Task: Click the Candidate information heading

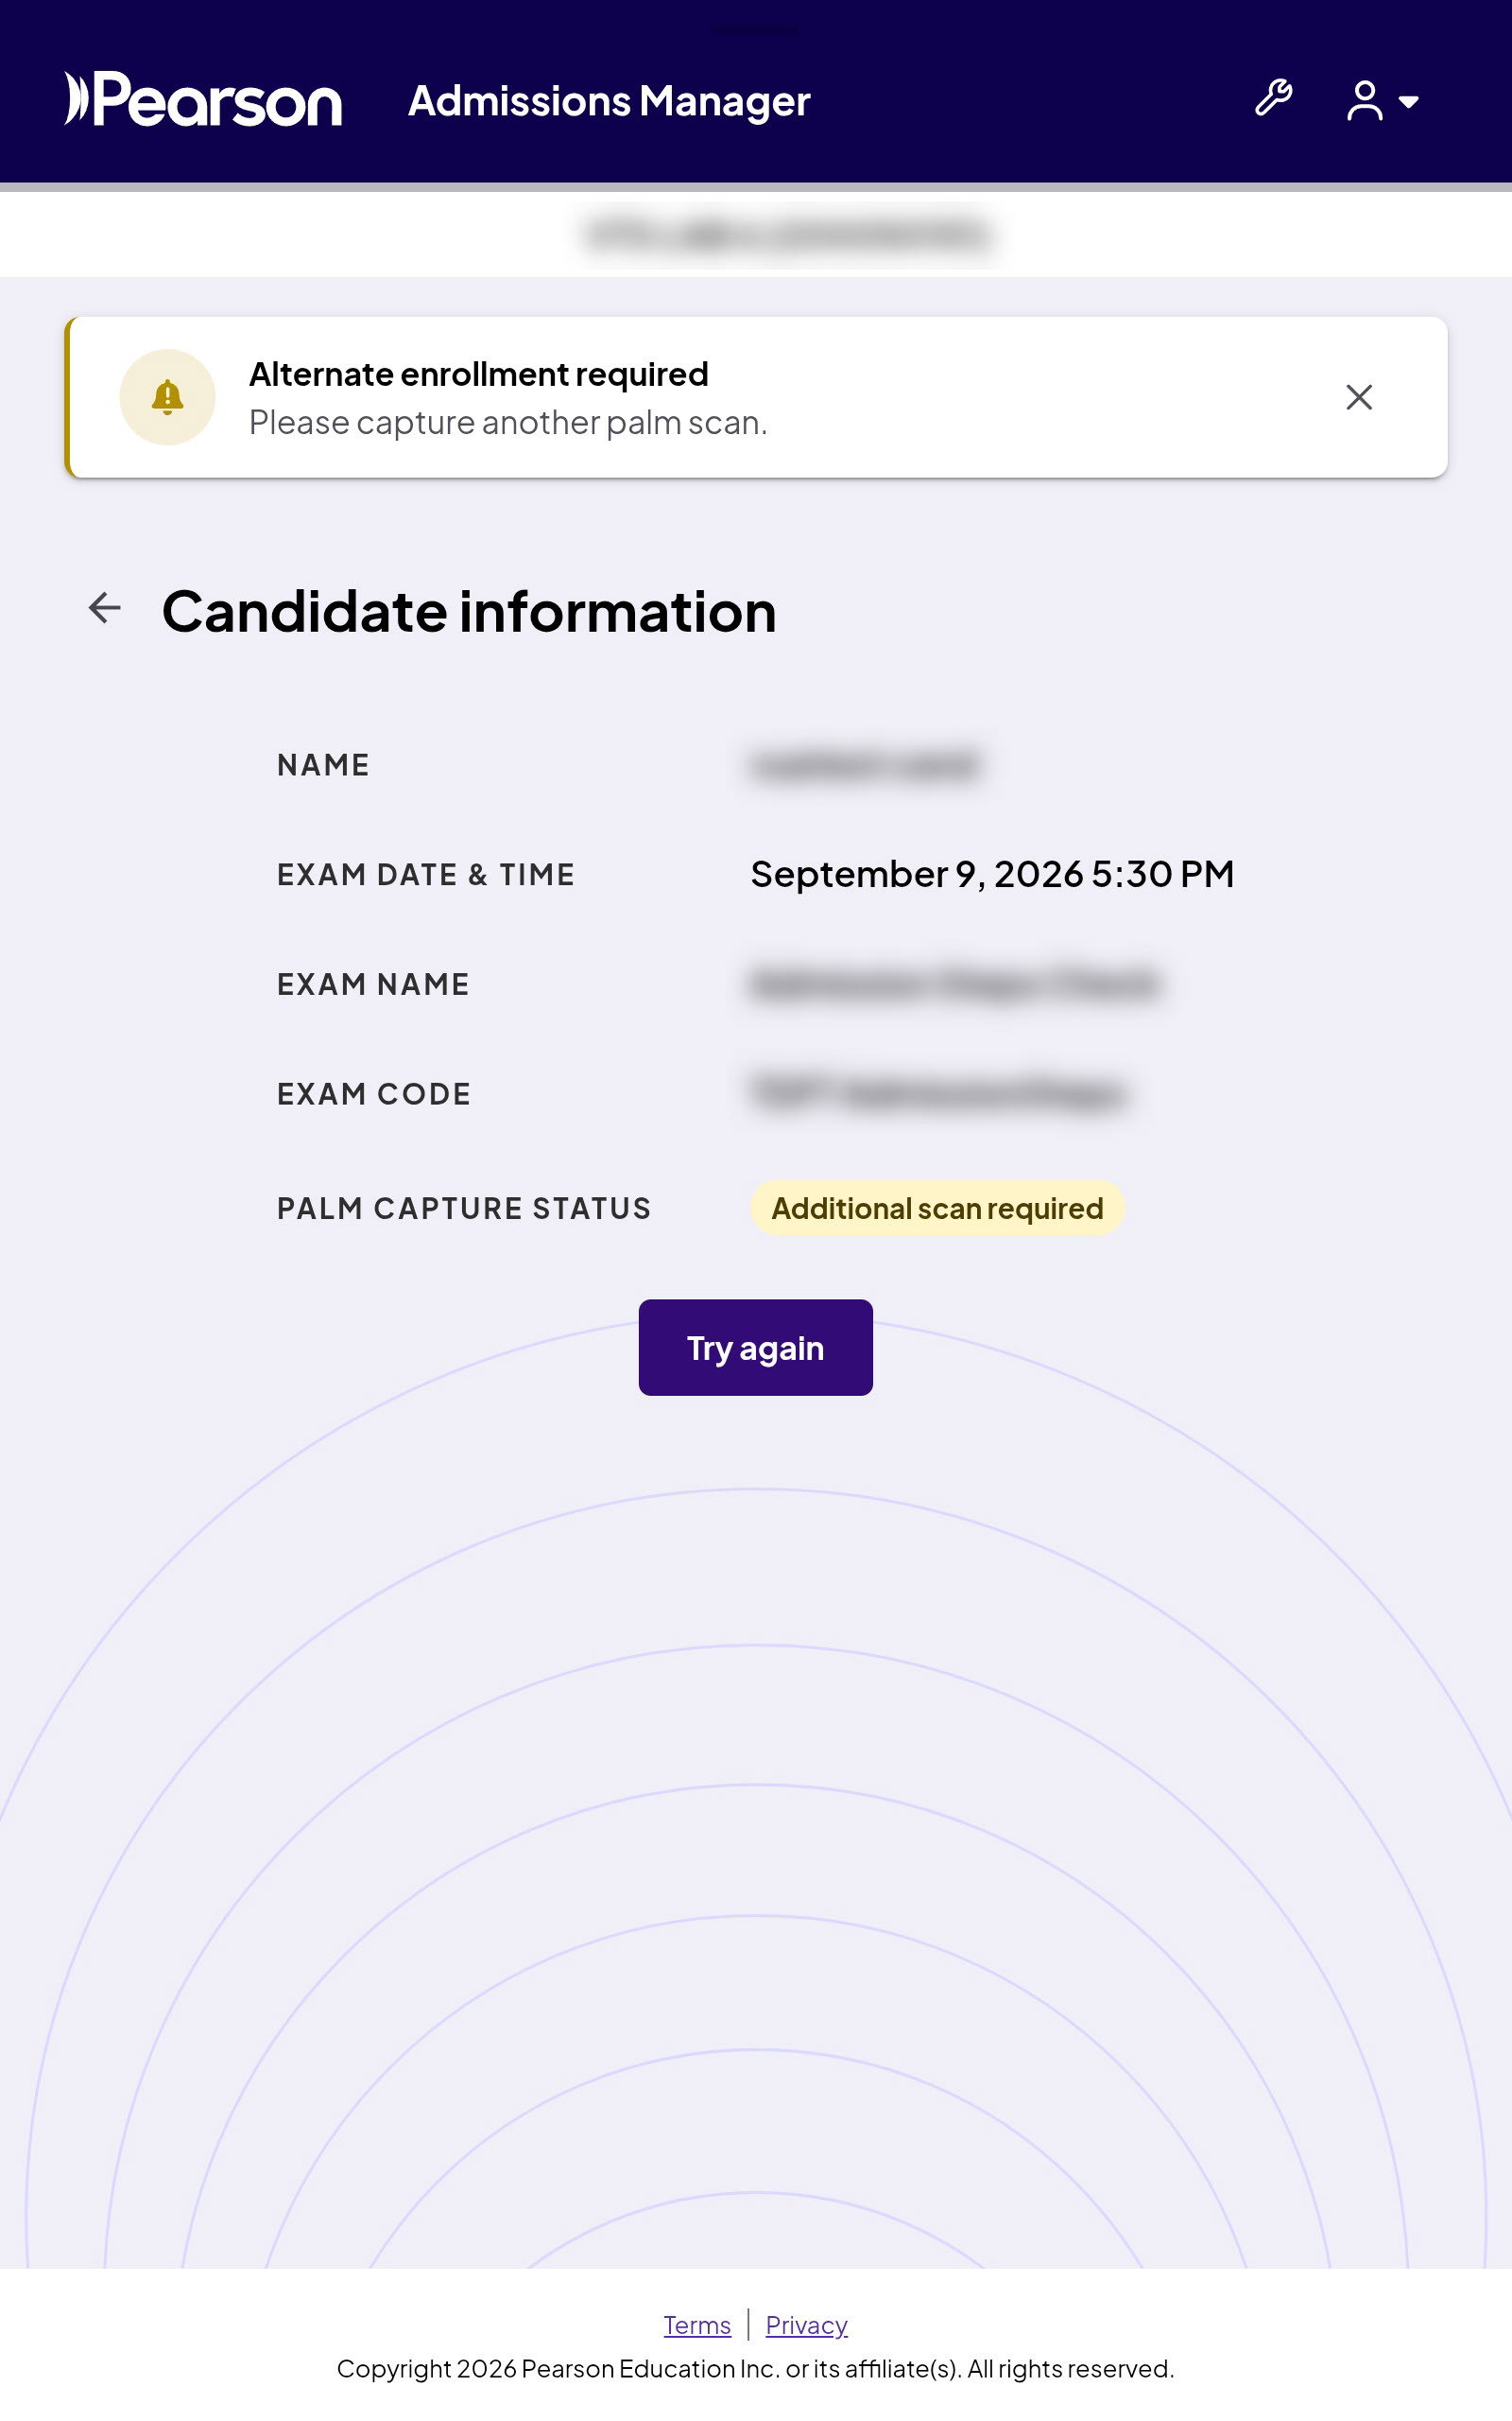Action: tap(469, 611)
